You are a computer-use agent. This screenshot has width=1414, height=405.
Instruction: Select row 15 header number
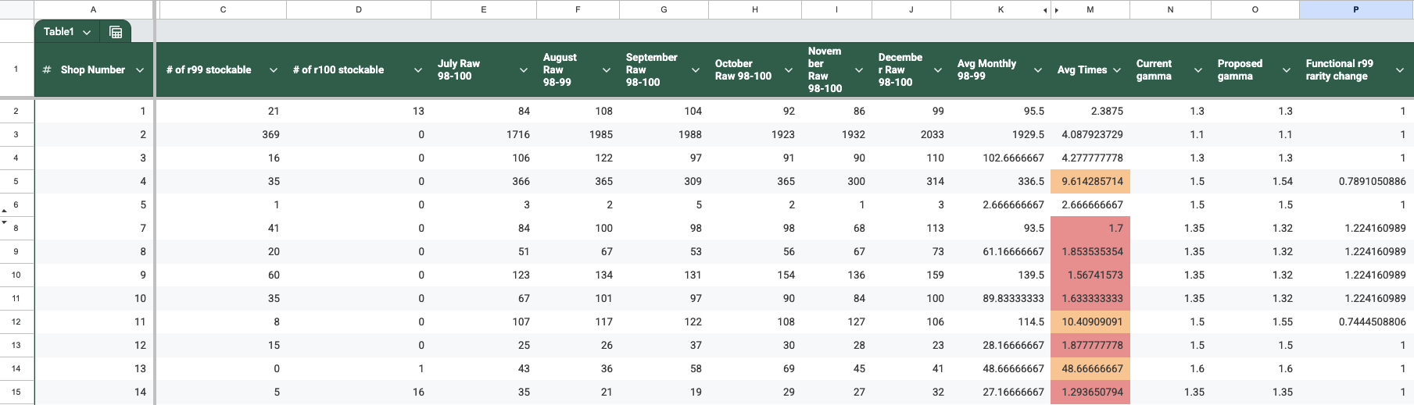[x=16, y=392]
